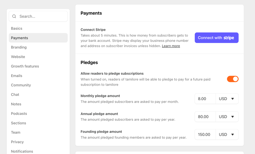Edit the founding pledge amount value
This screenshot has height=154, width=255.
[205, 134]
